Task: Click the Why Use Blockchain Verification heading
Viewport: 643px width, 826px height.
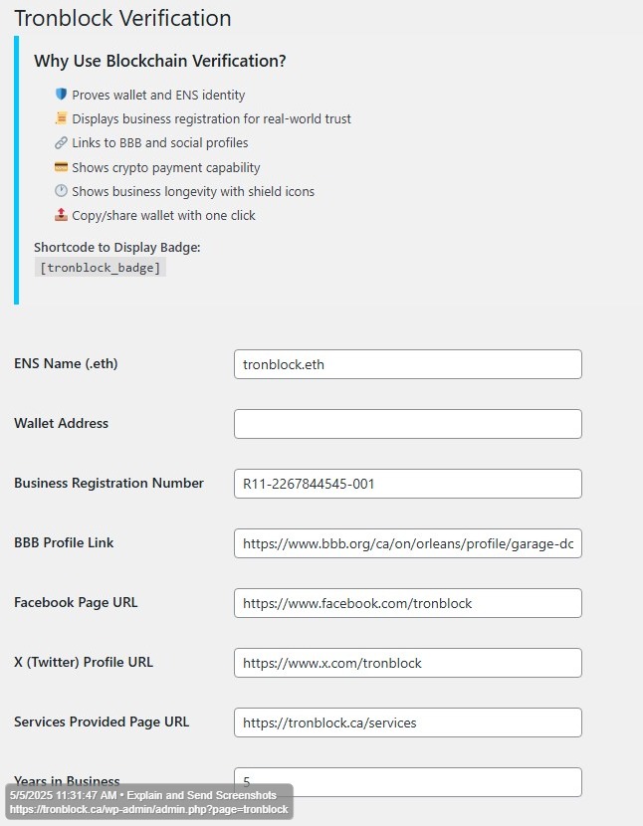Action: click(159, 61)
